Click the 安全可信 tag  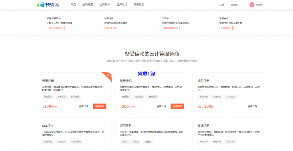[x=48, y=142]
